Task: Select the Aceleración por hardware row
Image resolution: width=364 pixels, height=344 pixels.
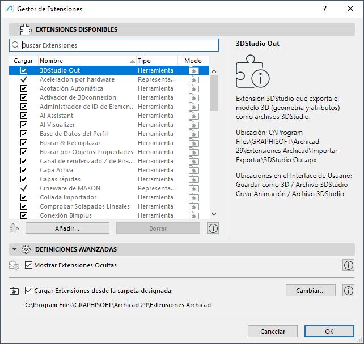Action: click(109, 79)
